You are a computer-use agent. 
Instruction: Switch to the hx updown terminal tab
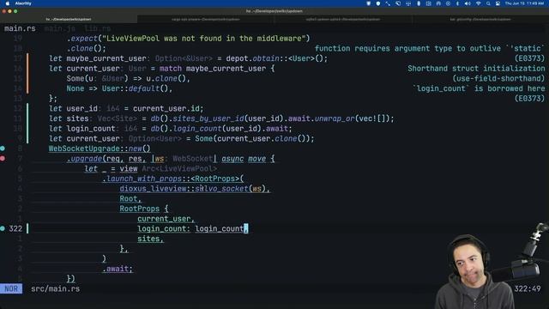[69, 19]
